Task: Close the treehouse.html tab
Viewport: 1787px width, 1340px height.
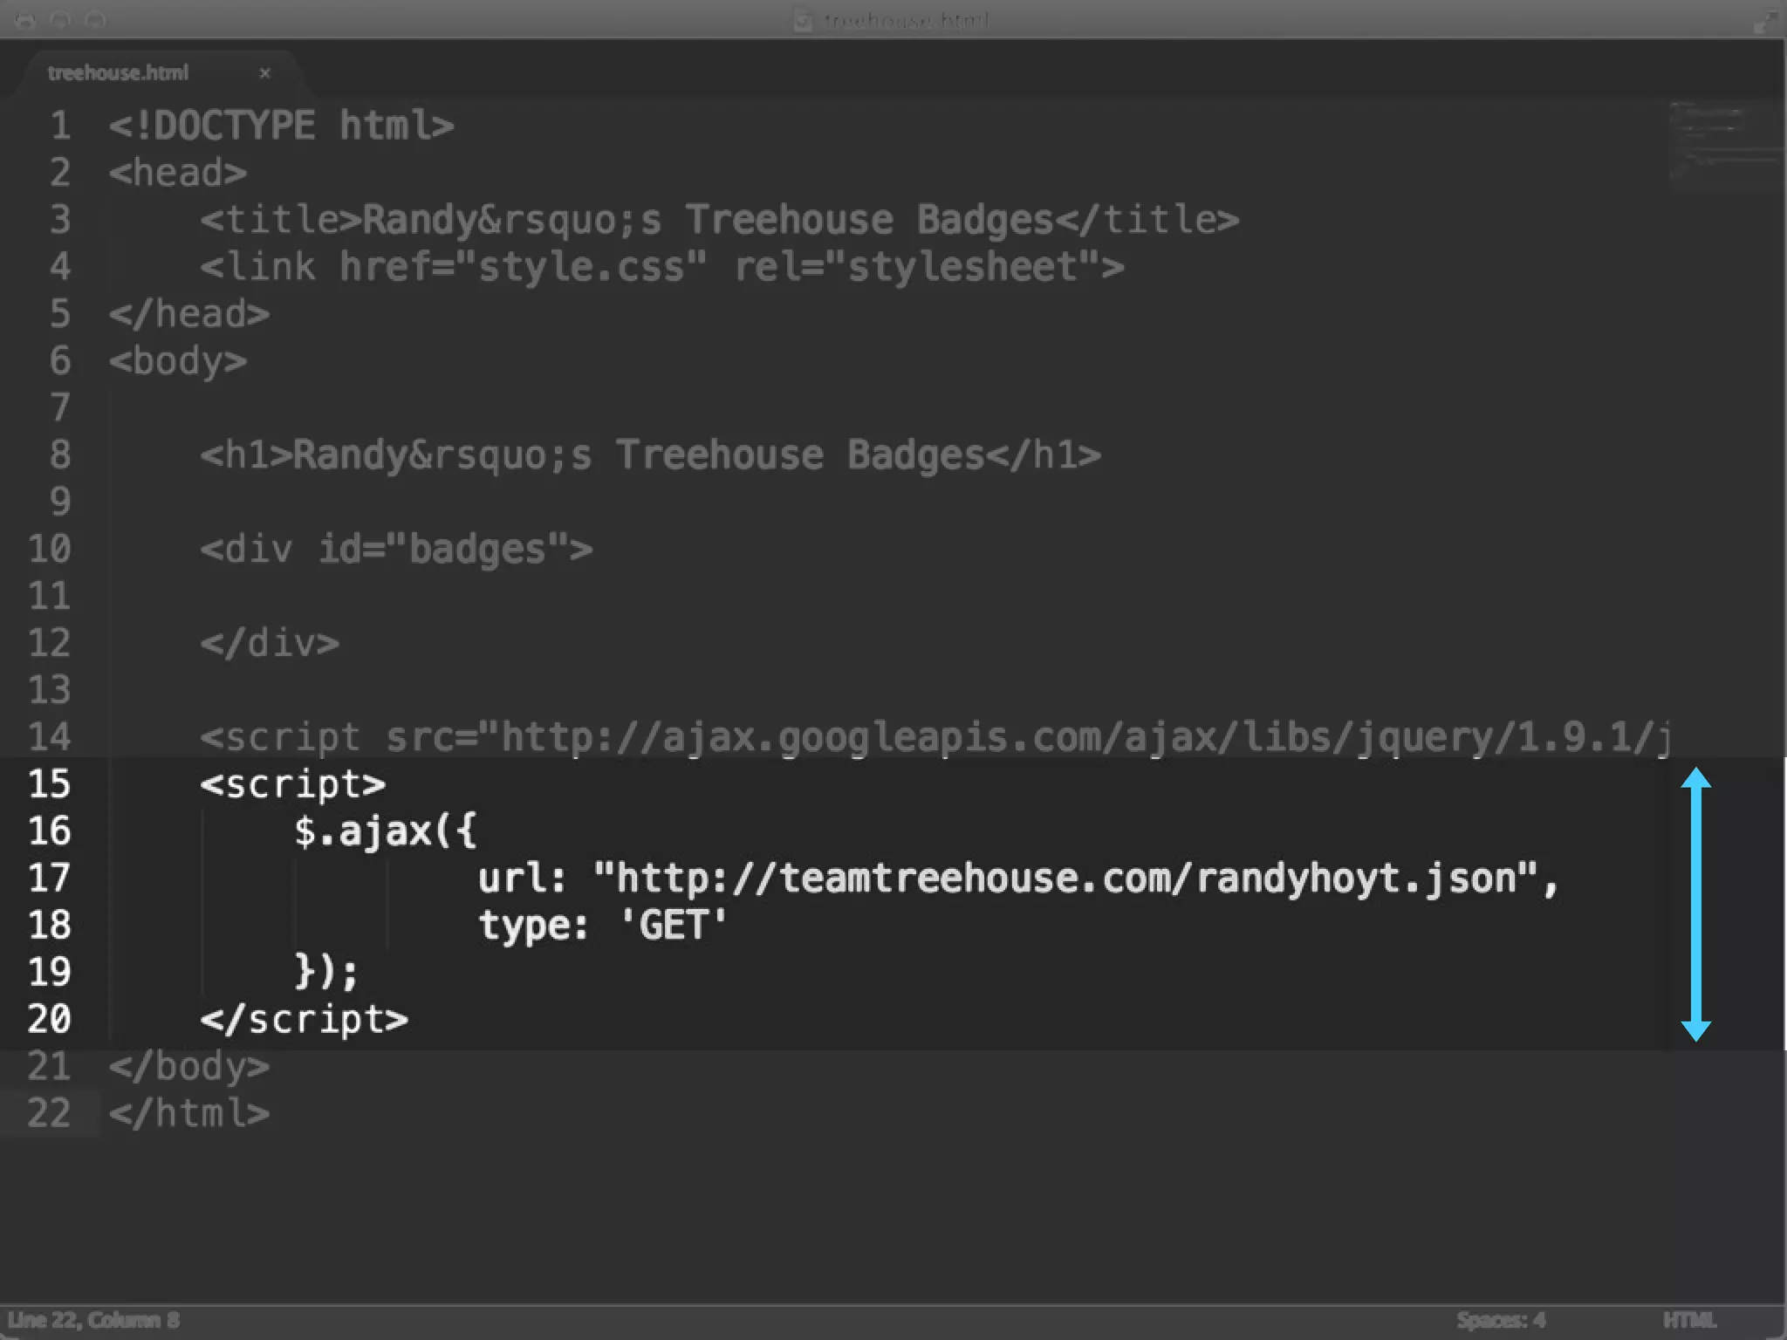Action: click(264, 73)
